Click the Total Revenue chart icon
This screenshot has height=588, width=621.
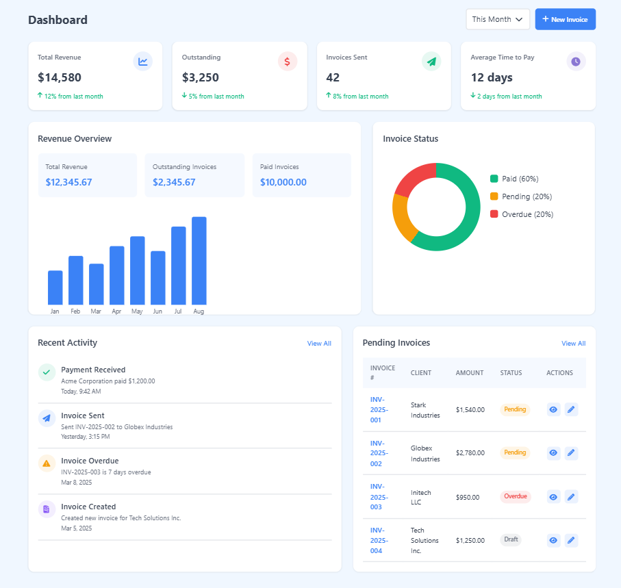tap(143, 61)
